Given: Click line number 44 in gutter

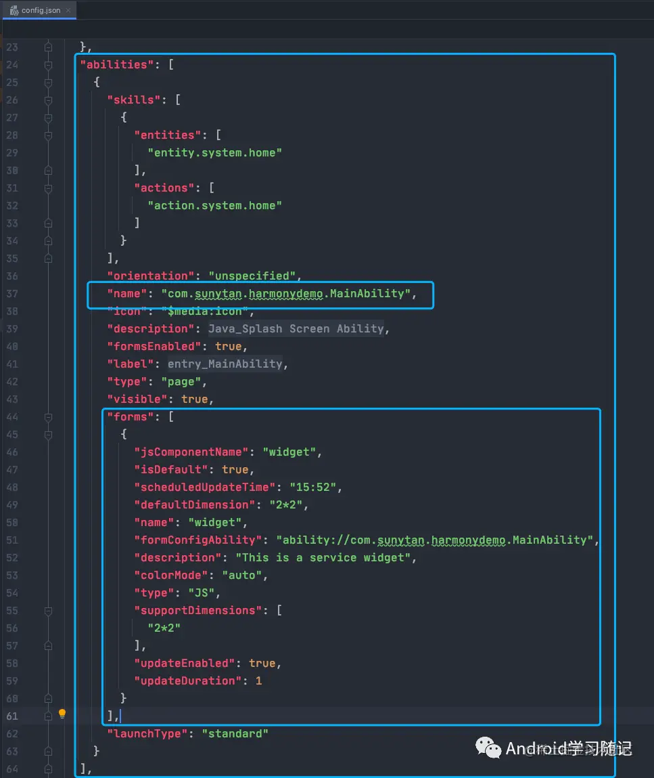Looking at the screenshot, I should pyautogui.click(x=12, y=417).
